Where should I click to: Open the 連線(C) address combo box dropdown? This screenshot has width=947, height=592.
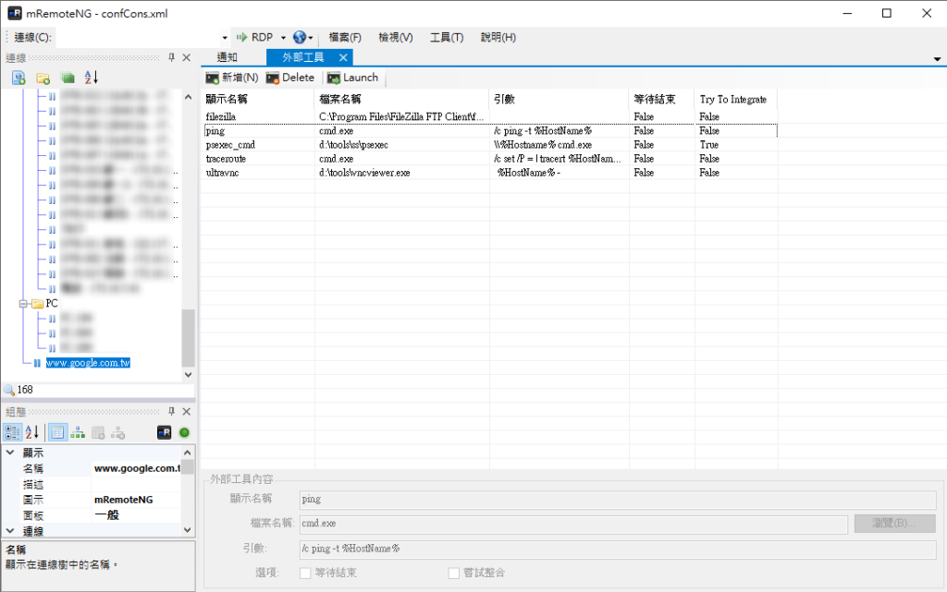[x=225, y=37]
